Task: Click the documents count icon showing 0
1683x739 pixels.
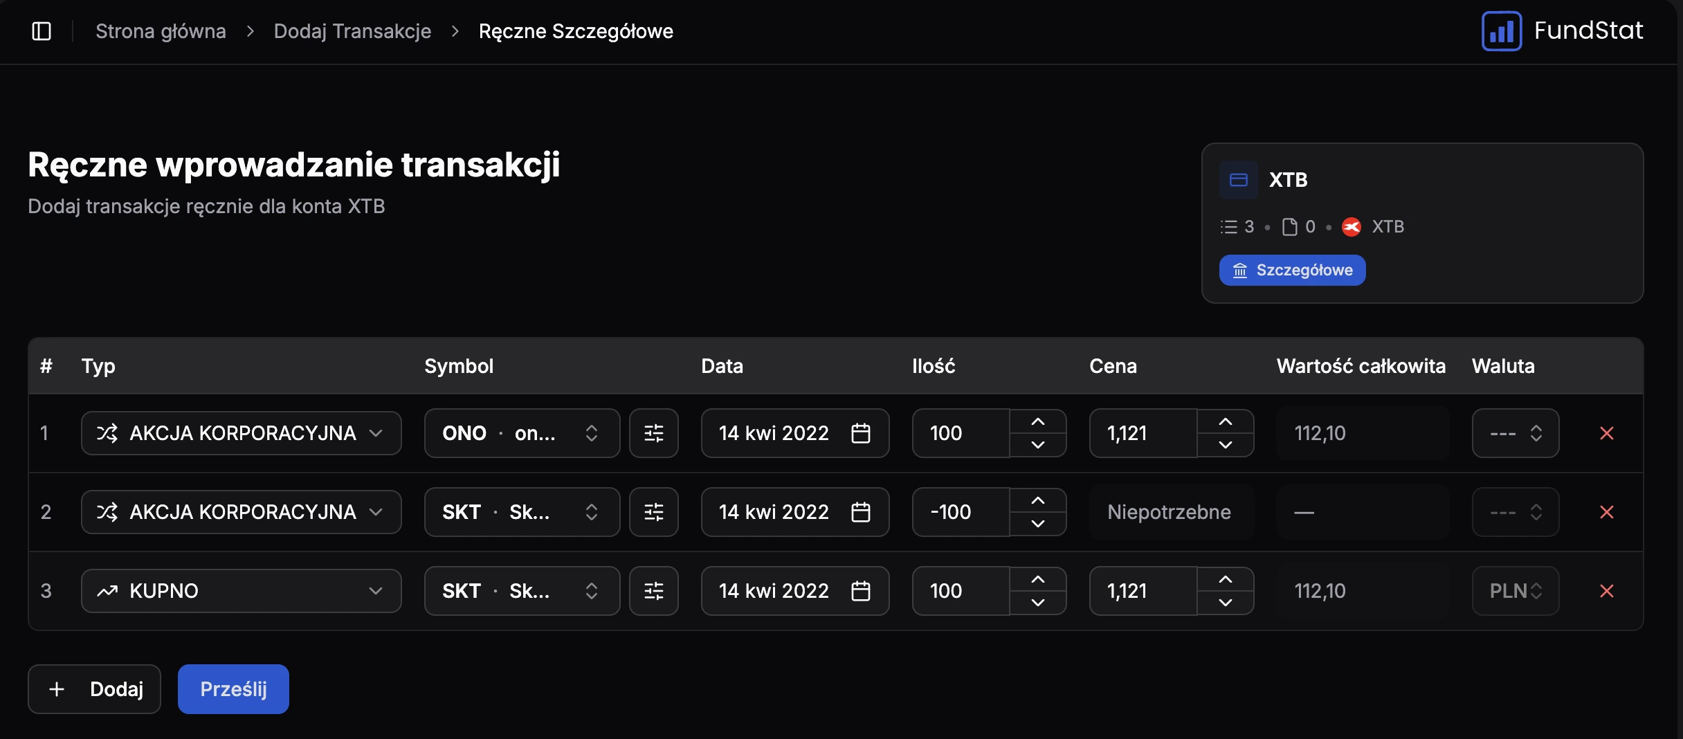Action: pos(1289,226)
